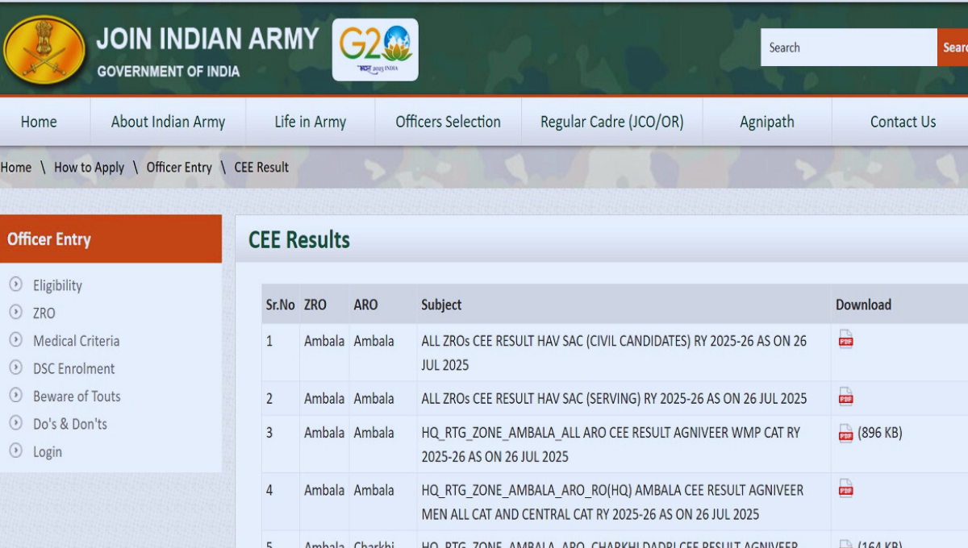Click Officer Entry breadcrumb link
This screenshot has width=968, height=548.
[x=179, y=168]
